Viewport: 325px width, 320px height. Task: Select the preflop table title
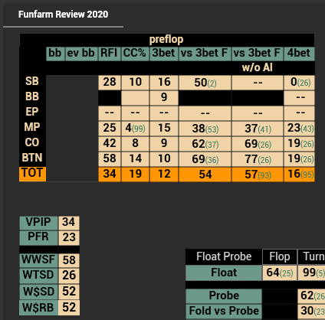[x=166, y=39]
